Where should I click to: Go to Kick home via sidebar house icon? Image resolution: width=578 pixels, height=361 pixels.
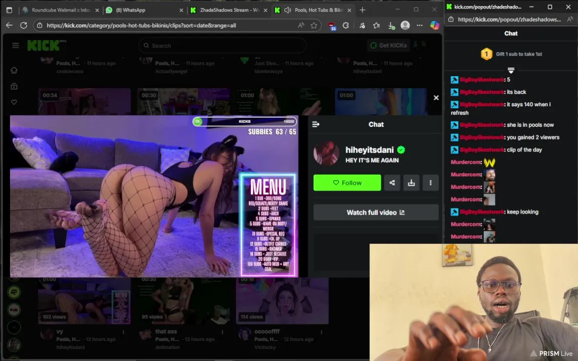pyautogui.click(x=14, y=70)
